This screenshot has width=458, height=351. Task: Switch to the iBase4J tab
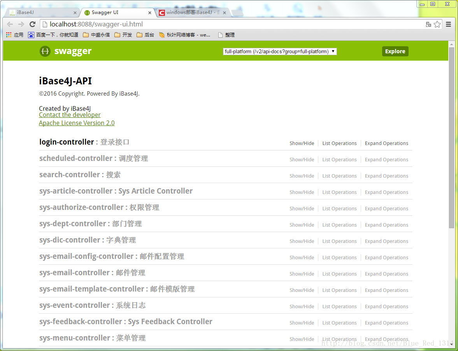(42, 12)
